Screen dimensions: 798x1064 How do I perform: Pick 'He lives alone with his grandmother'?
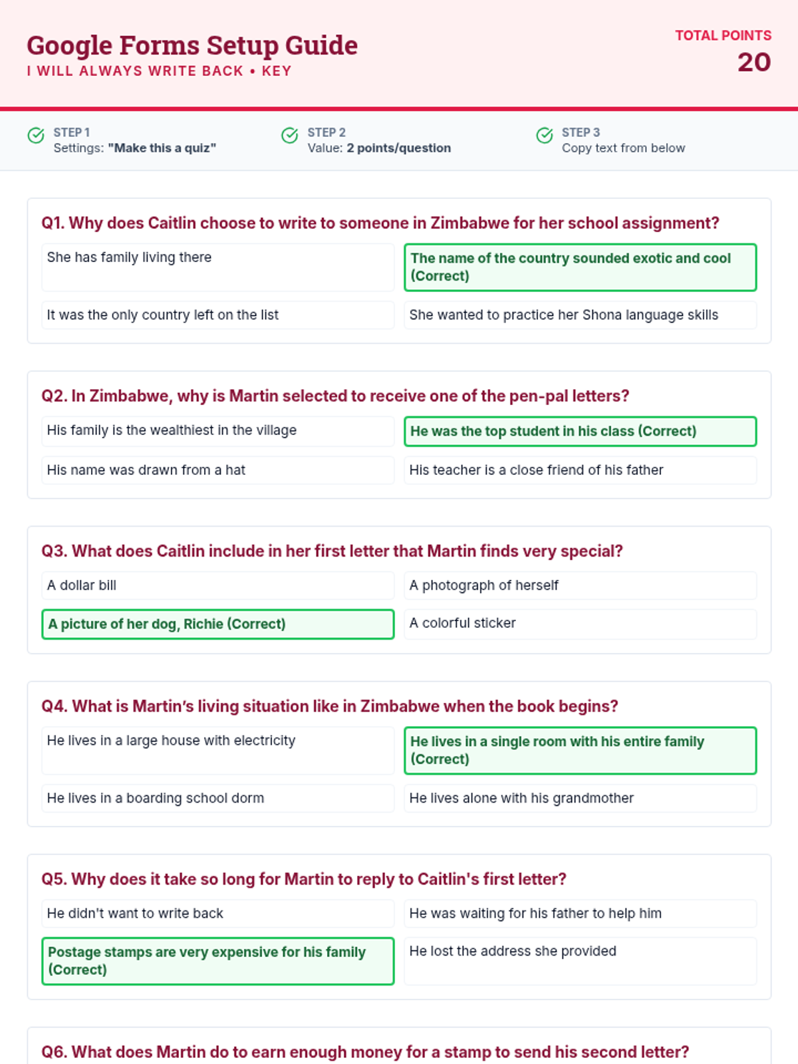click(581, 798)
